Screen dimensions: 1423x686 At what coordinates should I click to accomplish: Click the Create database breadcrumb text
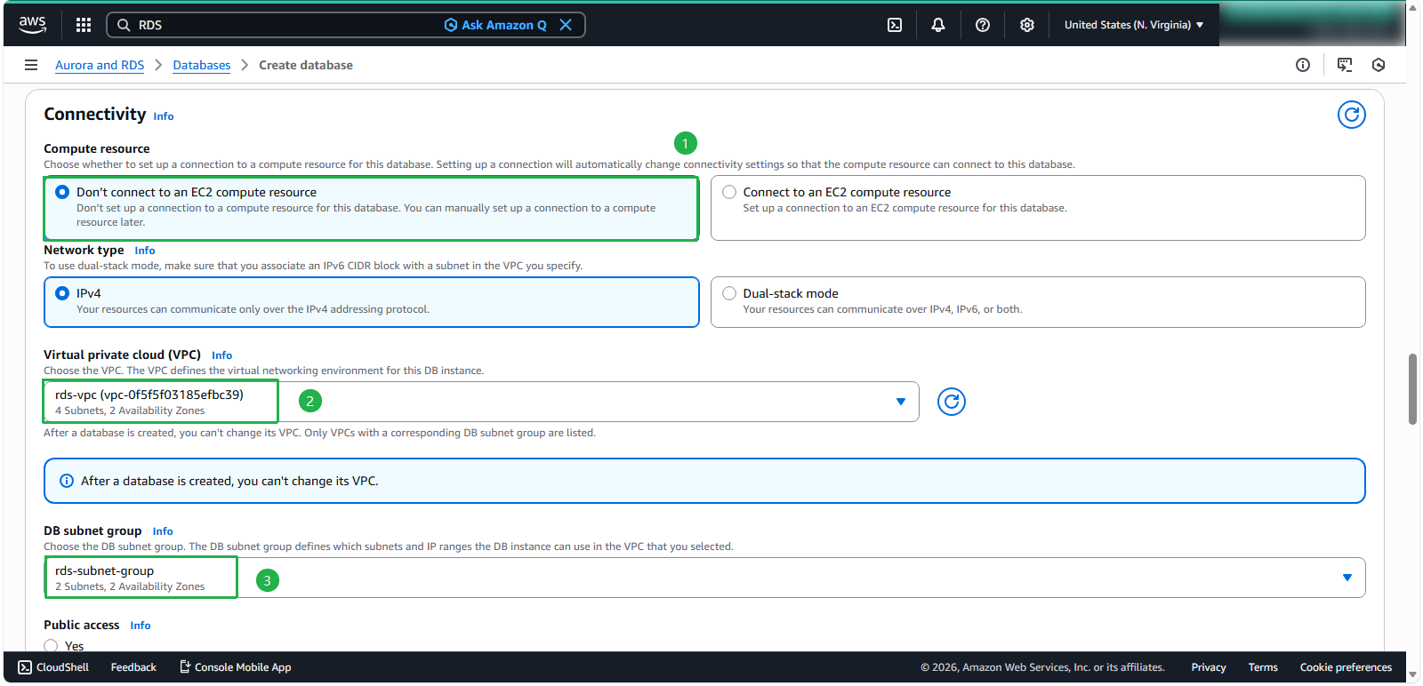point(306,65)
